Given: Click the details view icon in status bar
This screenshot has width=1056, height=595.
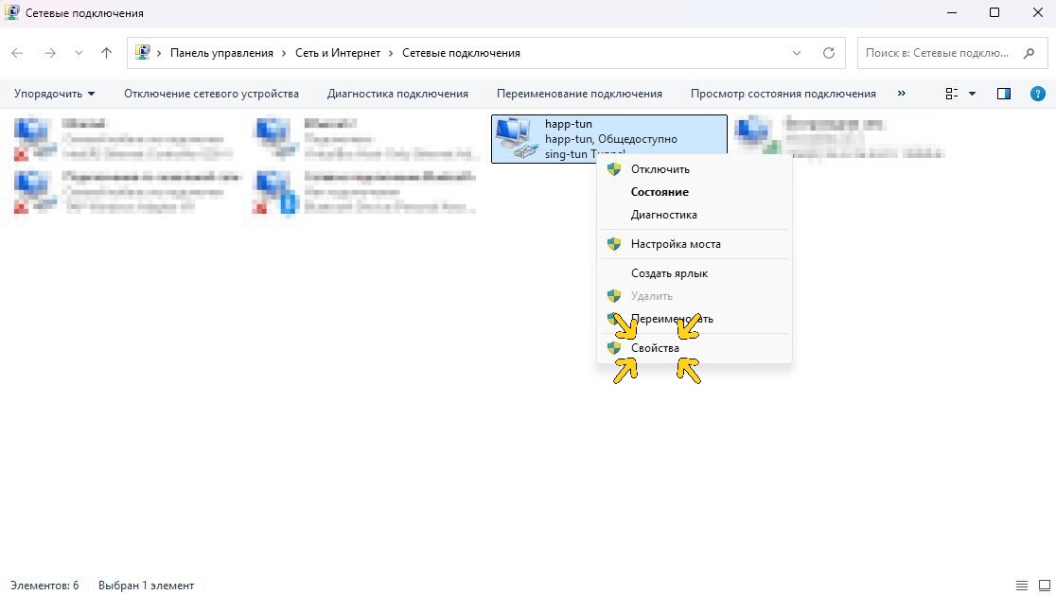Looking at the screenshot, I should pos(1020,585).
